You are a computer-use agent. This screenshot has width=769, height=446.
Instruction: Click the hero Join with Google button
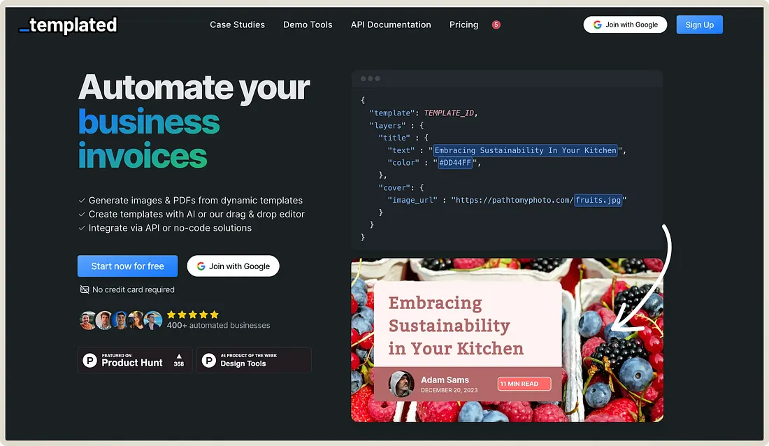(x=233, y=266)
